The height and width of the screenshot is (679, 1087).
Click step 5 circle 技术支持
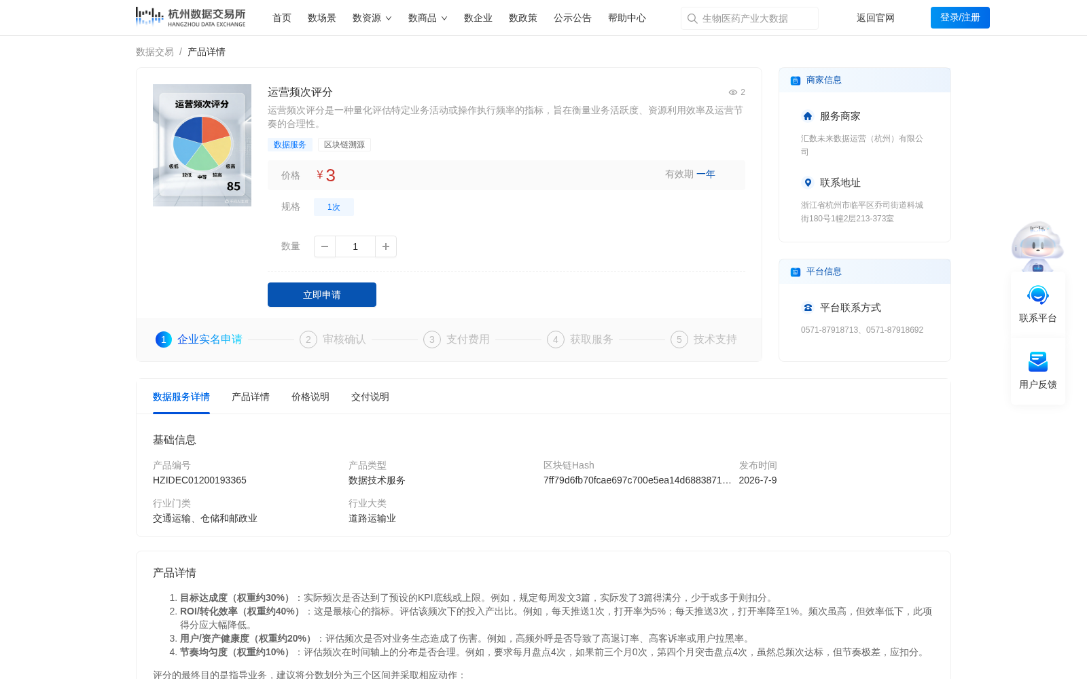tap(679, 339)
